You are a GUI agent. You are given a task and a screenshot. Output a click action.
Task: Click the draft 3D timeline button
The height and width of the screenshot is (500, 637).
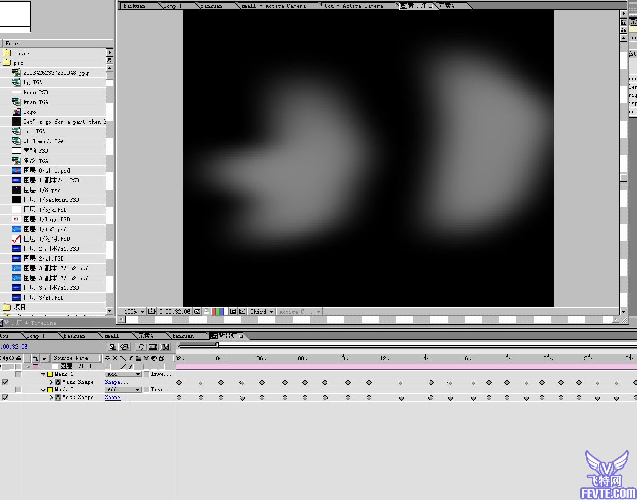point(124,347)
